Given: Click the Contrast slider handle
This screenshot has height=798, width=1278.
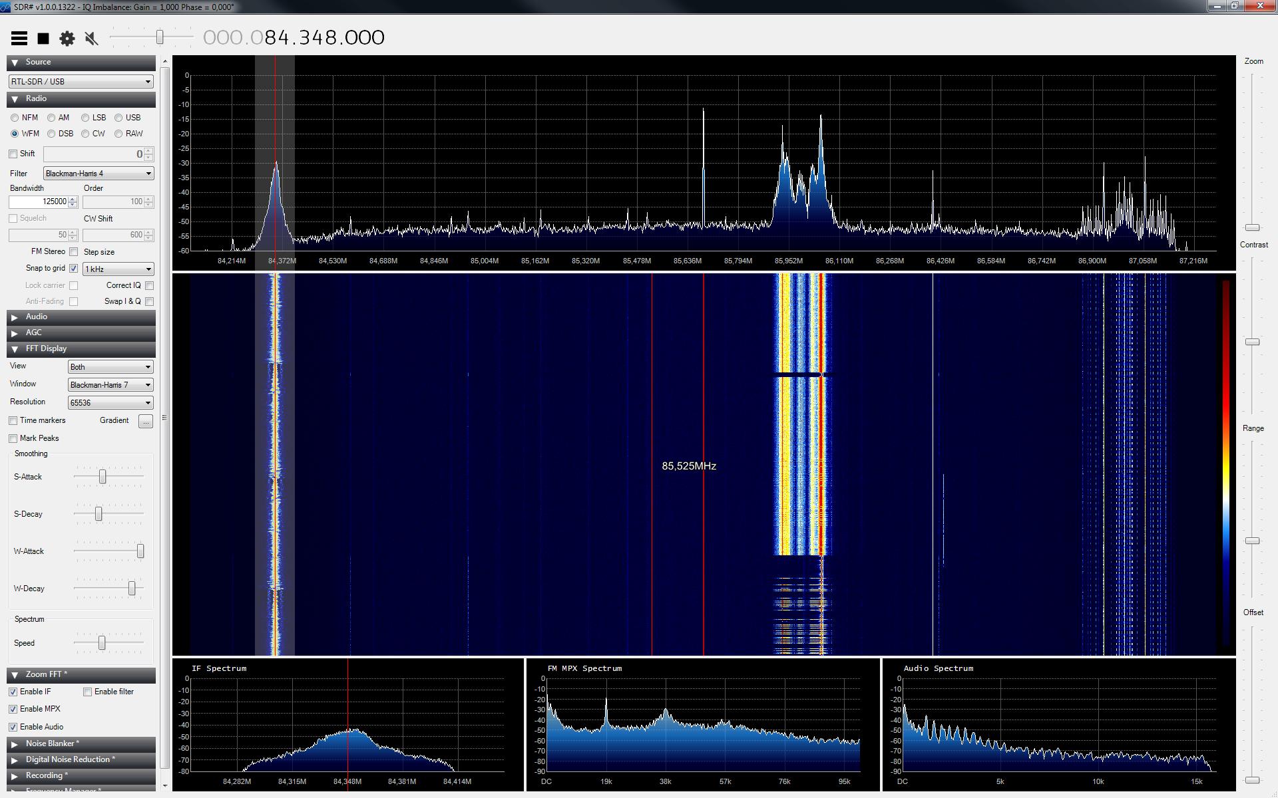Looking at the screenshot, I should click(1253, 342).
